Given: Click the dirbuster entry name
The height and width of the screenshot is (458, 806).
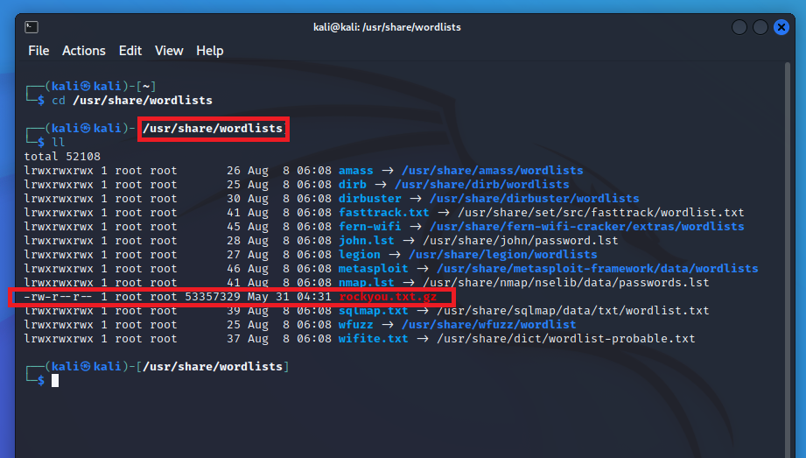Looking at the screenshot, I should 369,198.
